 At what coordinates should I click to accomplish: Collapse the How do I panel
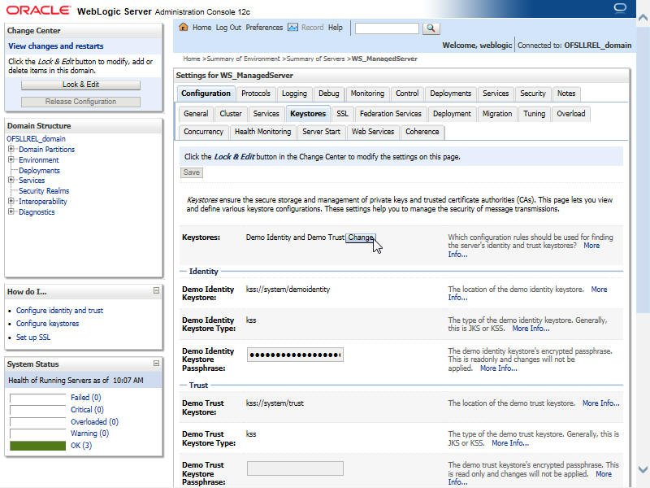pos(156,290)
